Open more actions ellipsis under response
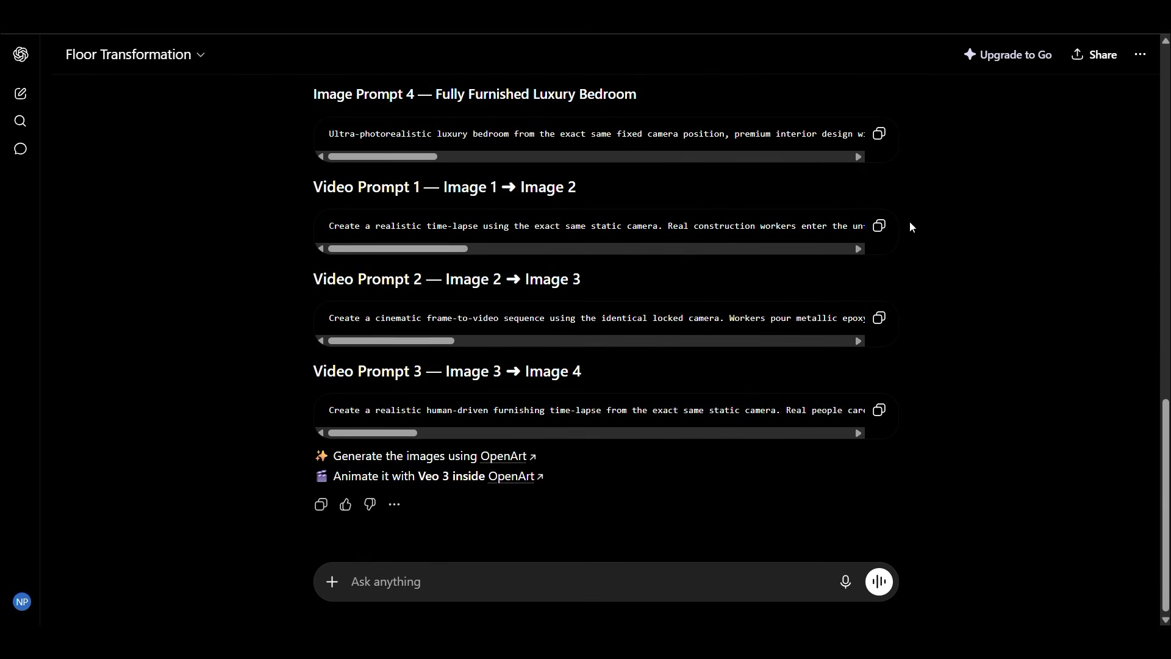The width and height of the screenshot is (1171, 659). click(x=395, y=505)
